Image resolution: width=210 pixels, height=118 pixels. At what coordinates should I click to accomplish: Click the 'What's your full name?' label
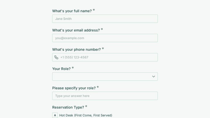pyautogui.click(x=72, y=11)
